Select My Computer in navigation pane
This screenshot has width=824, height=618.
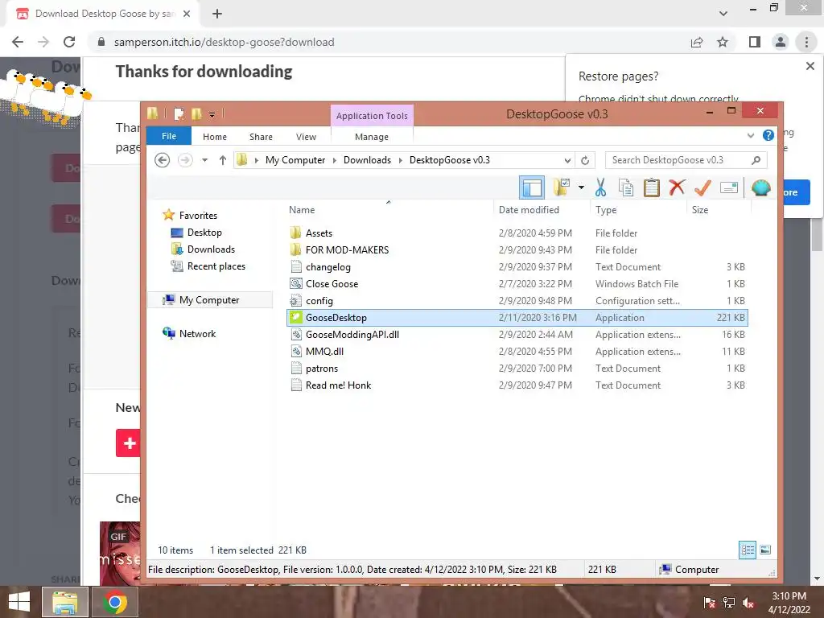pos(208,299)
